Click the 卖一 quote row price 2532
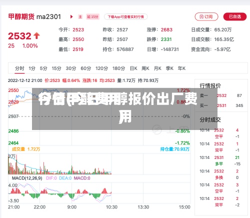Viewport: 250px width, 218px height. (221, 95)
